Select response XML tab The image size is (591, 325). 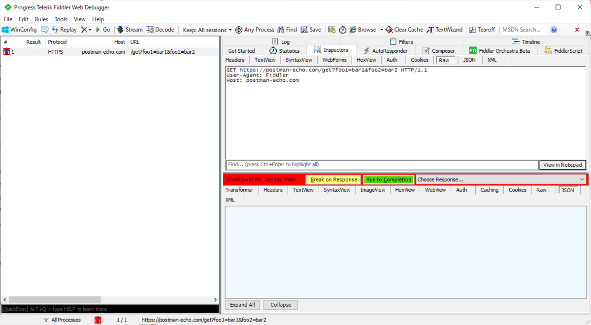[x=230, y=200]
